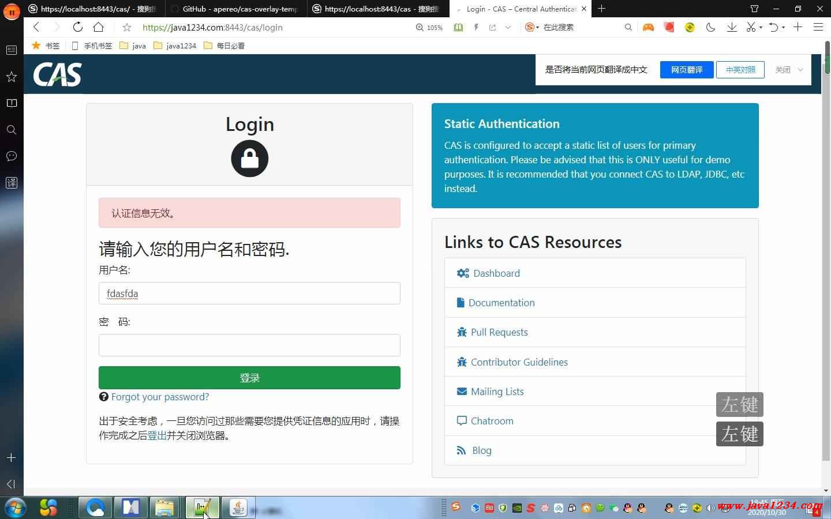Open the Chatroom link

(492, 421)
